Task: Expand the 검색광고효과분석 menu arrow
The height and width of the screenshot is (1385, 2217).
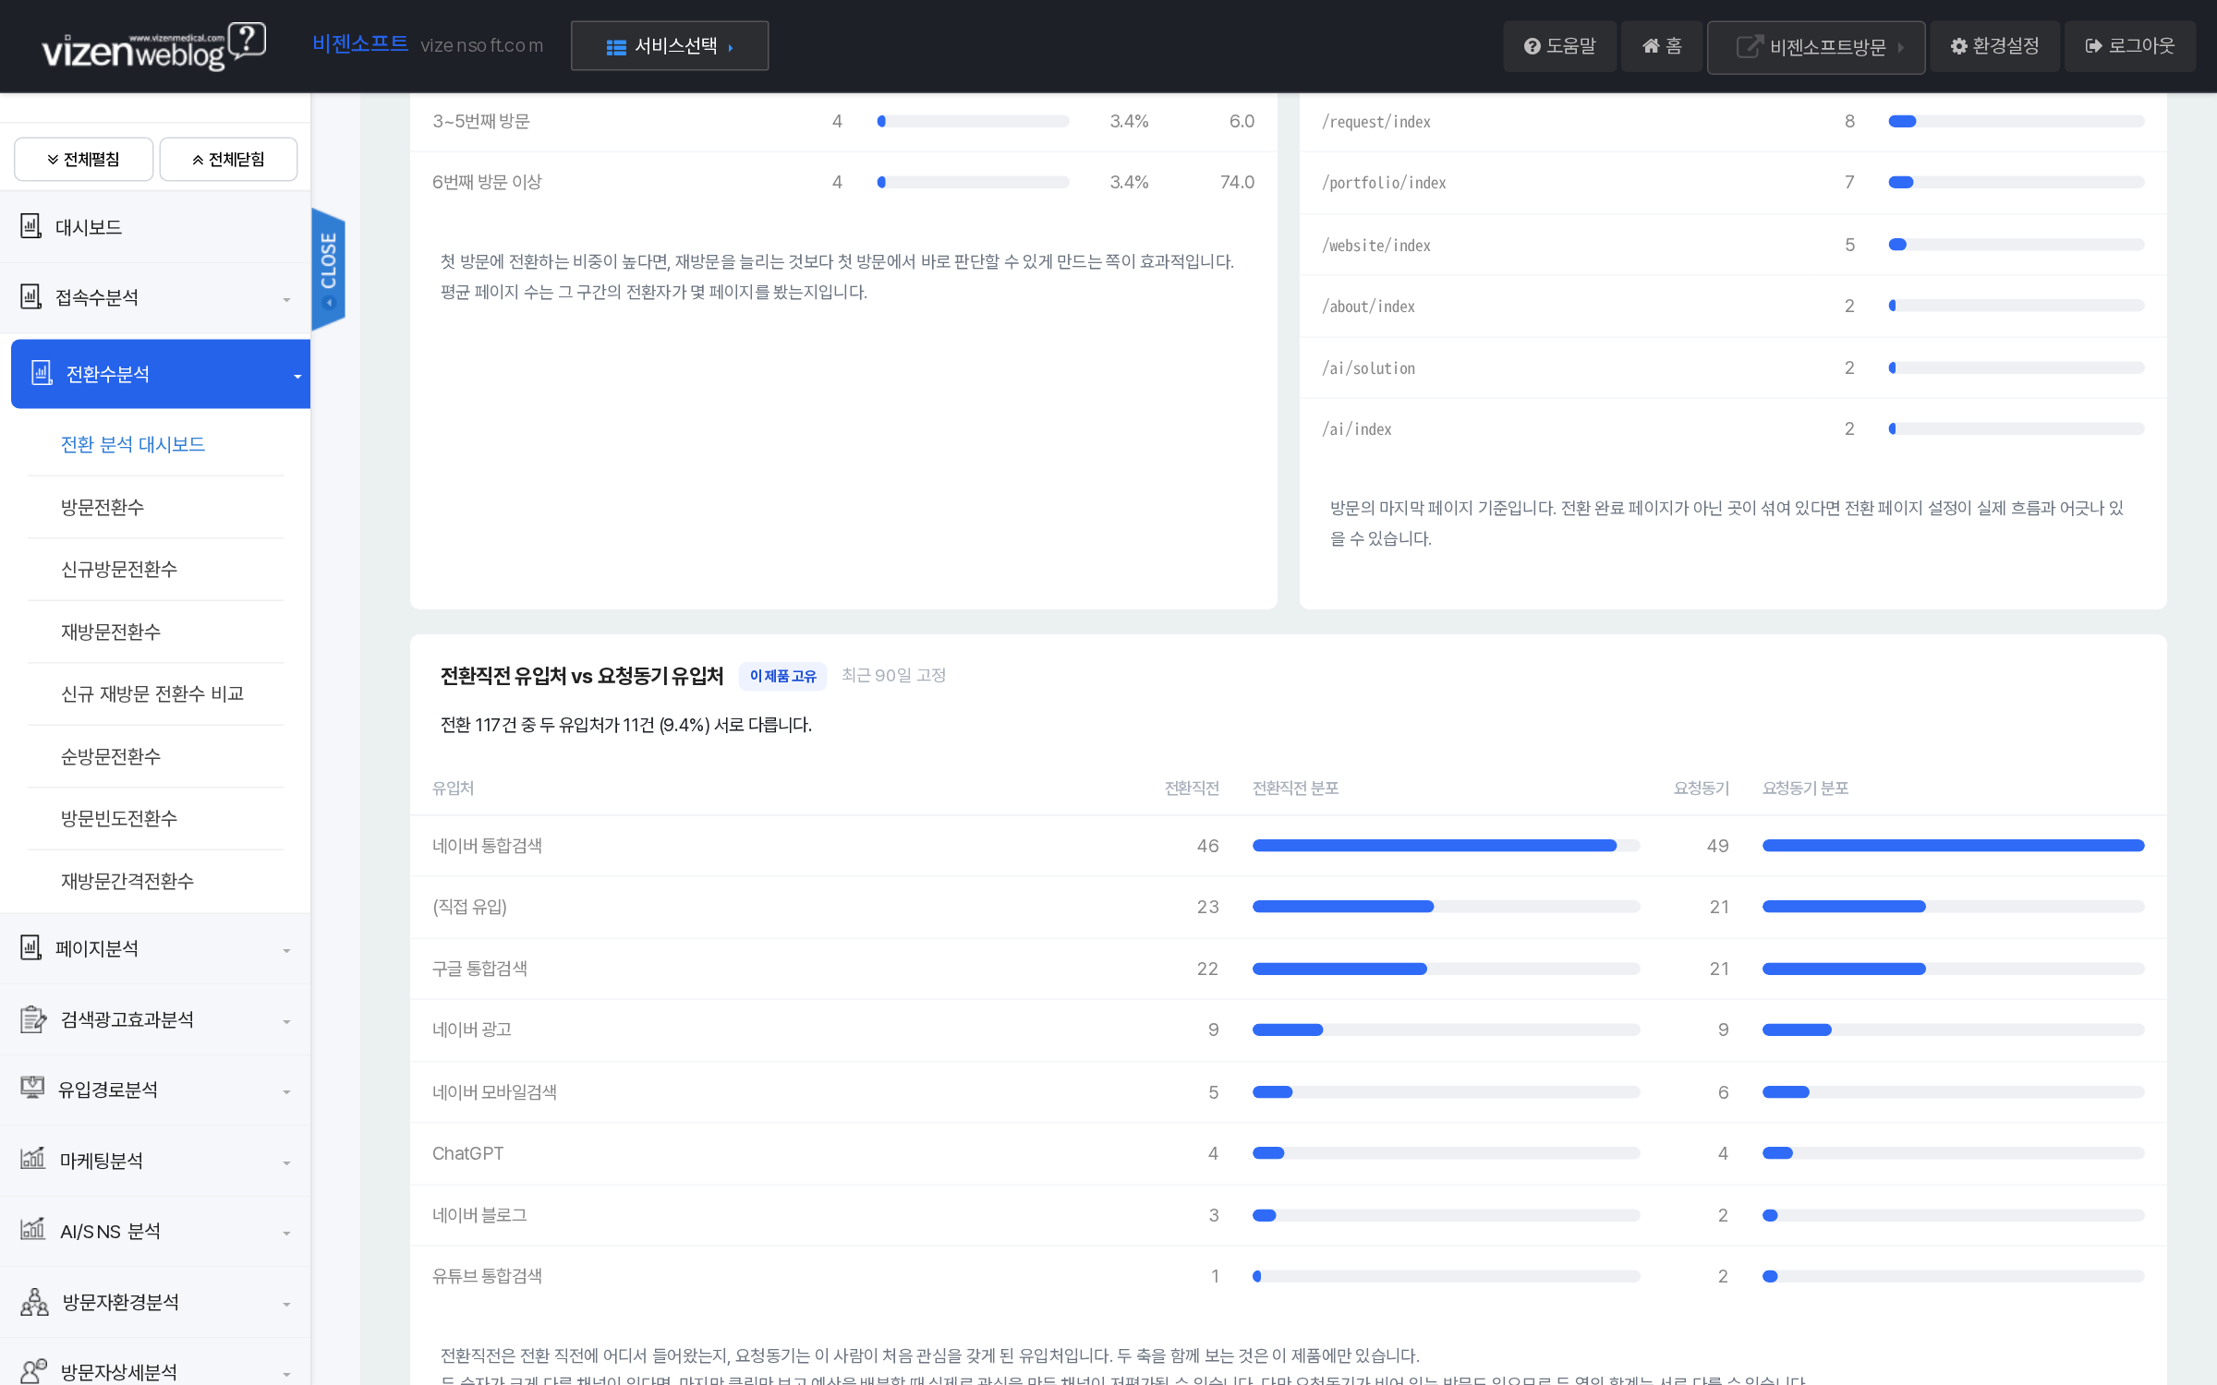Action: click(x=286, y=1022)
